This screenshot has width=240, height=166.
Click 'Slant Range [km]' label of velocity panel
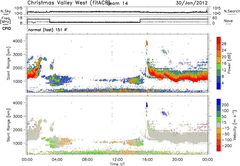(x=8, y=125)
